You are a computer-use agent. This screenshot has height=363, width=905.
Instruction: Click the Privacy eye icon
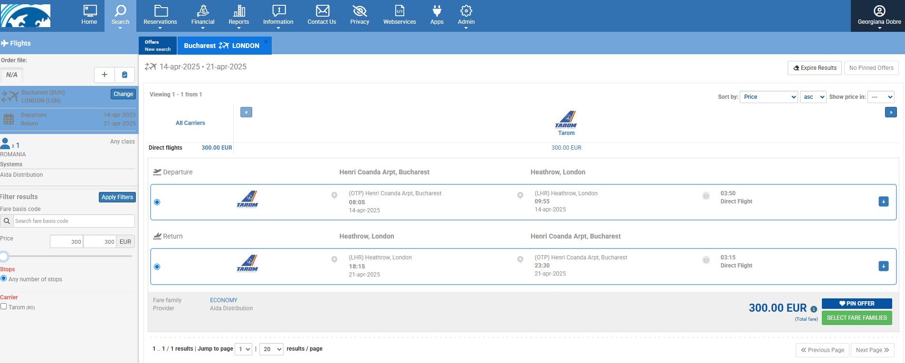coord(360,11)
